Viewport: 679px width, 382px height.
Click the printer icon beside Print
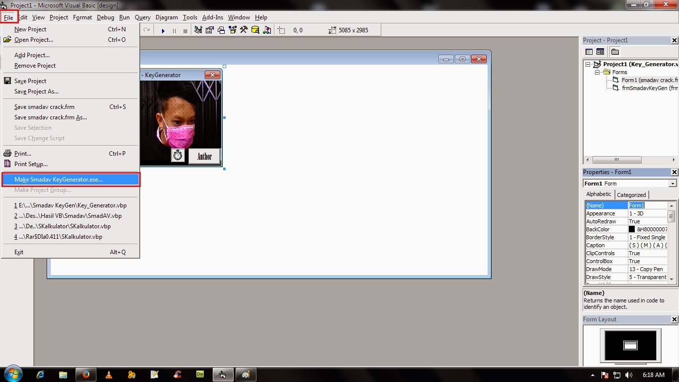(7, 154)
